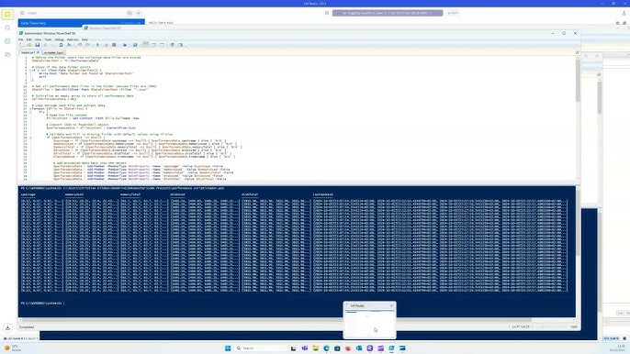This screenshot has height=354, width=630.
Task: Show script pane on top layout toggle
Action: click(146, 45)
